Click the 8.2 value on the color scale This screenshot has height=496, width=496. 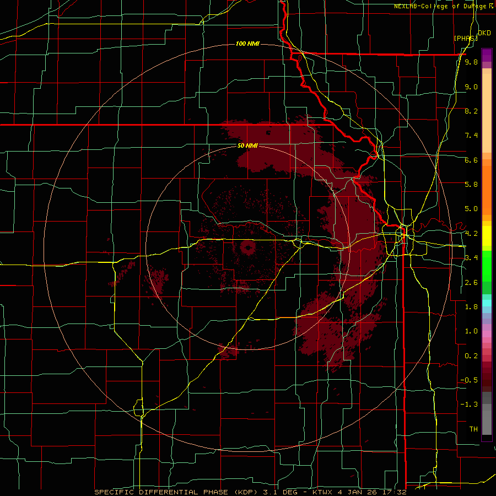point(471,111)
